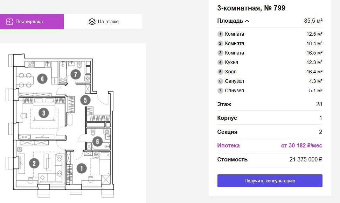Click the stacked layers icon beside На этаже
Image resolution: width=340 pixels, height=203 pixels.
click(92, 22)
